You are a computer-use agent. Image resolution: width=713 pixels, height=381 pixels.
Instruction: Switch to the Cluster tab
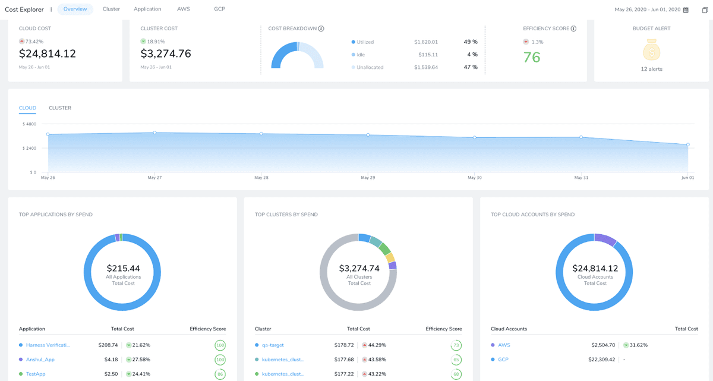click(111, 9)
